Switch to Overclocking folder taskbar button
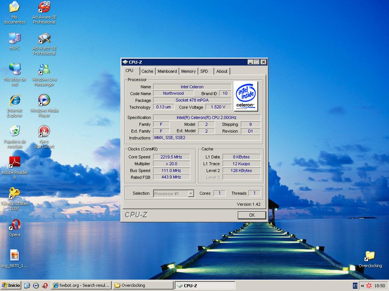The width and height of the screenshot is (389, 291). click(x=143, y=285)
